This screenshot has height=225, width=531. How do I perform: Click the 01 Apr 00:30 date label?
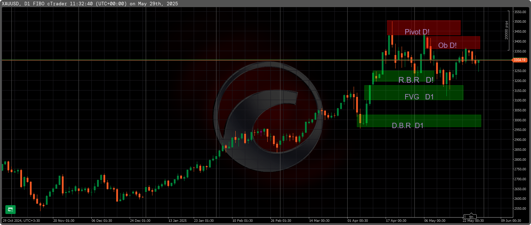358,221
